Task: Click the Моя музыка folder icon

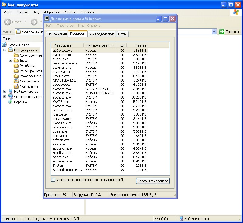Action: (x=16, y=86)
